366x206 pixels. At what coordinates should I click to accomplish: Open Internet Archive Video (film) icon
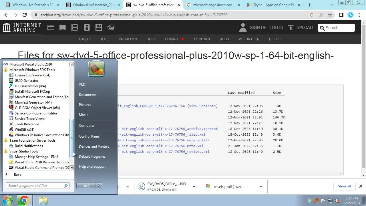pyautogui.click(x=75, y=27)
